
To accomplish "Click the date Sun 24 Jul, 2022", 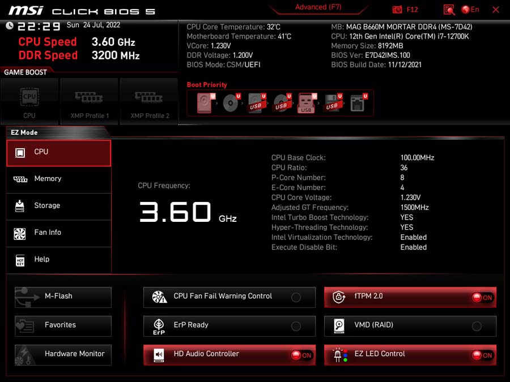I will point(93,25).
